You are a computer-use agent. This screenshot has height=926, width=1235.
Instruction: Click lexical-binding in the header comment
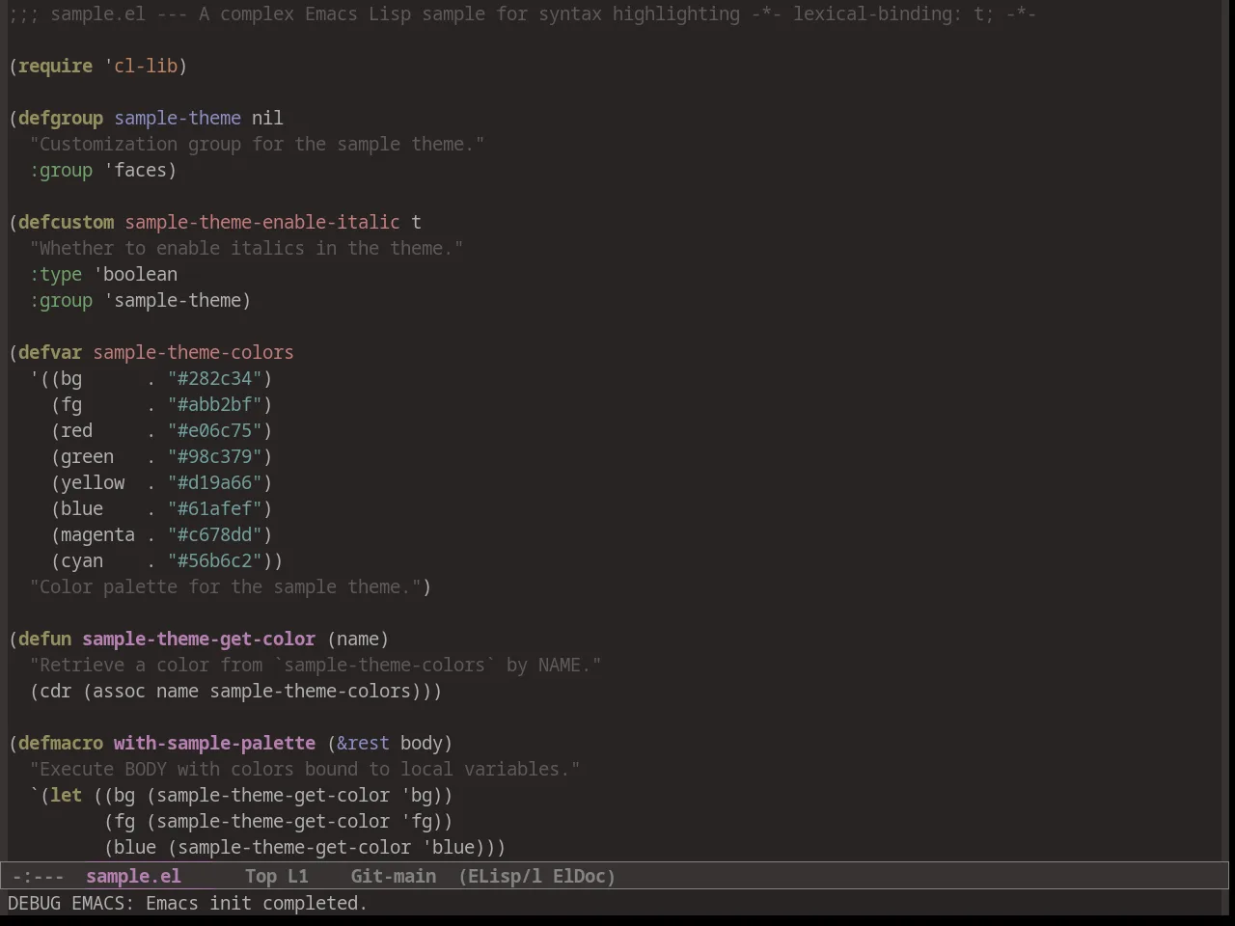coord(872,14)
